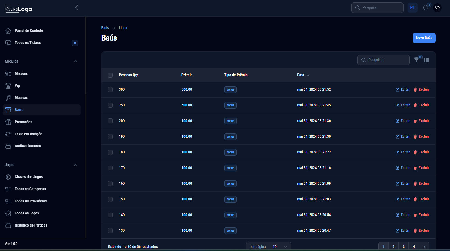Click the trash icon for the 300 row

click(415, 90)
